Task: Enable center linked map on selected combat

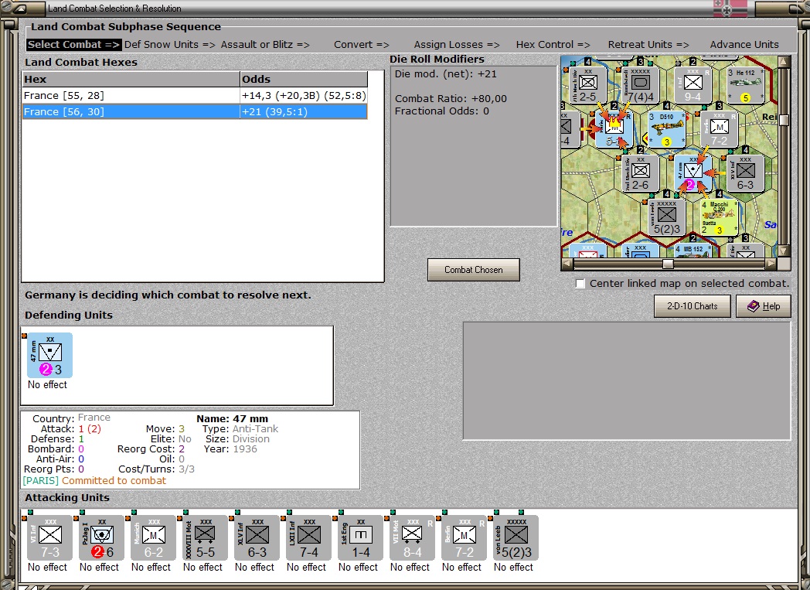Action: [580, 284]
